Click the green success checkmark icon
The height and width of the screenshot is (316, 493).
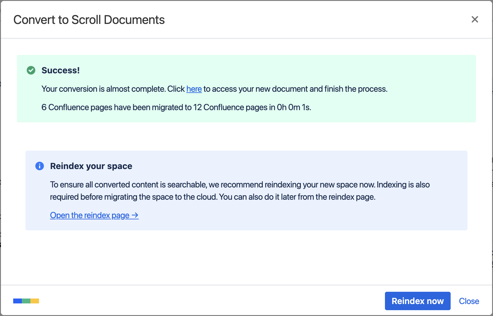tap(31, 70)
